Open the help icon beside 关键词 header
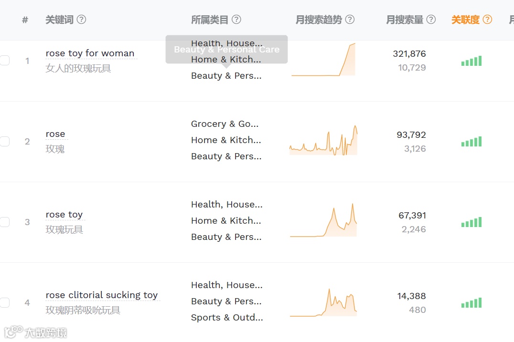The height and width of the screenshot is (342, 514). click(81, 20)
